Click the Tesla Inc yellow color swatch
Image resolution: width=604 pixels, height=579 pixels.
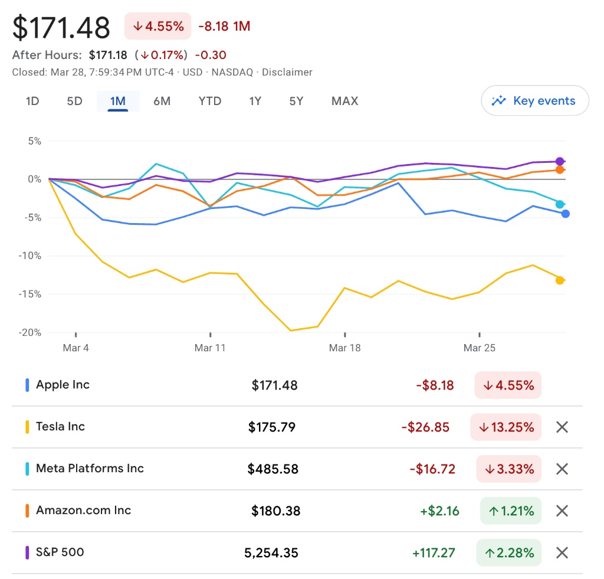point(27,427)
